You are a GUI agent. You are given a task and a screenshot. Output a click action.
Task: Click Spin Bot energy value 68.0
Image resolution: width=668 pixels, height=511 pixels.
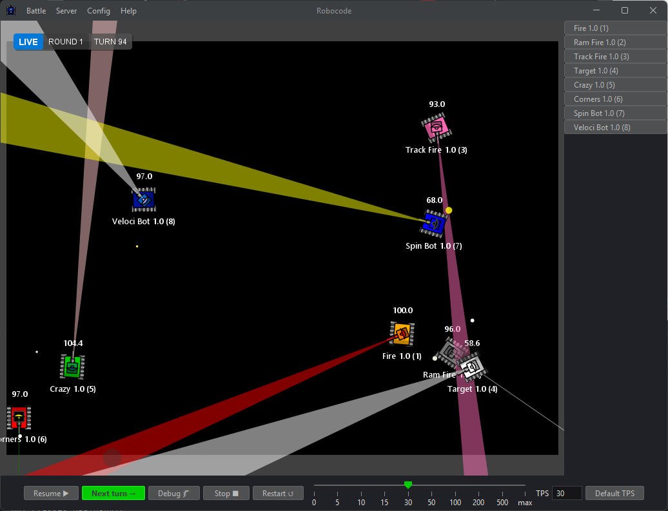pos(435,200)
